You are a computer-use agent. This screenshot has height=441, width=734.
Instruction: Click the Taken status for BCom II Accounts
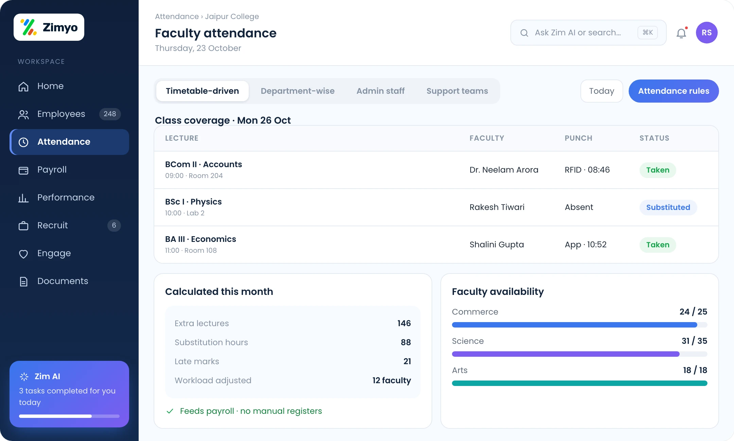coord(658,170)
